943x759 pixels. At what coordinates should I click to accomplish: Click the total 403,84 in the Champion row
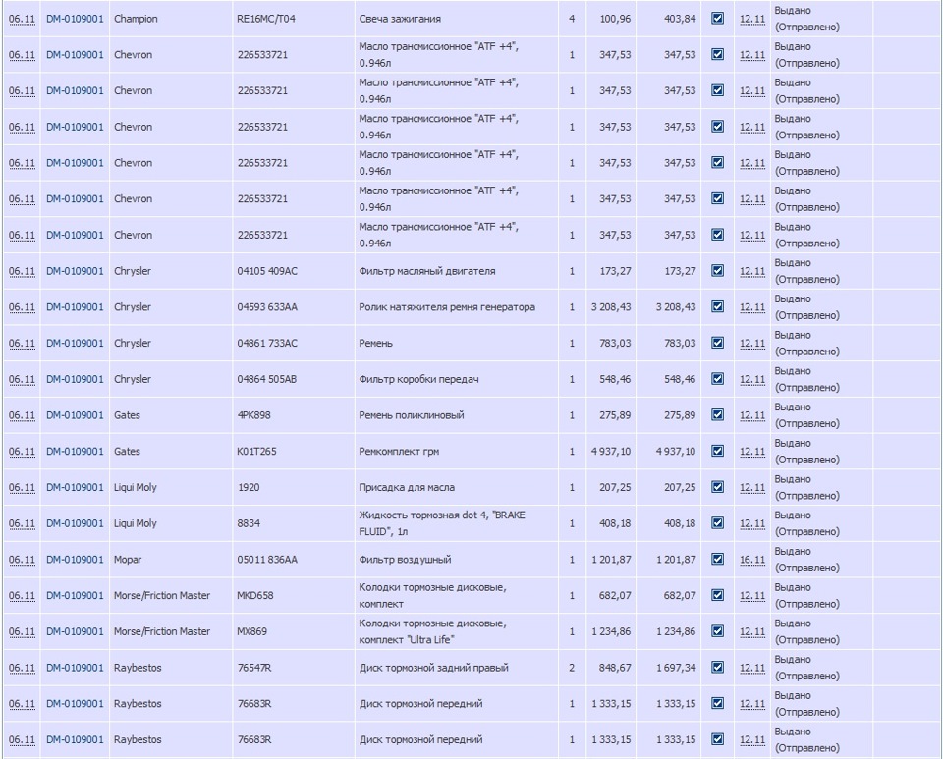coord(680,19)
